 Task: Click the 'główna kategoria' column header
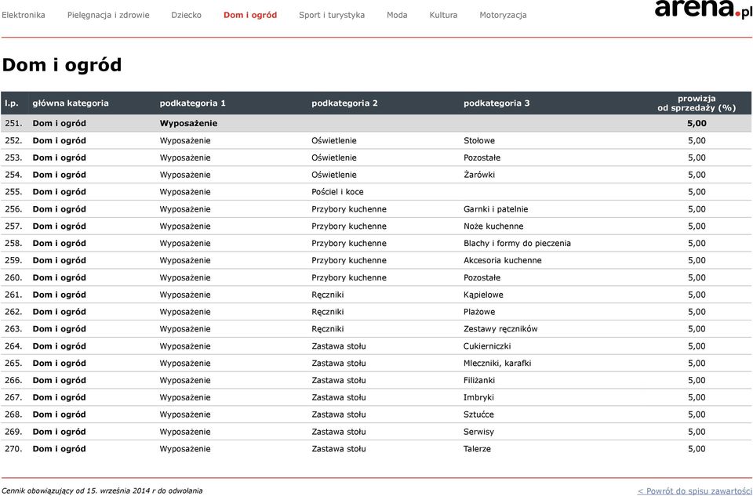pos(71,103)
